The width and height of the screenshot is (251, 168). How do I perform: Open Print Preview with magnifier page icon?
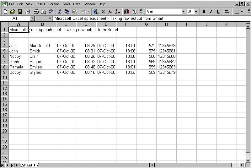tap(43, 12)
